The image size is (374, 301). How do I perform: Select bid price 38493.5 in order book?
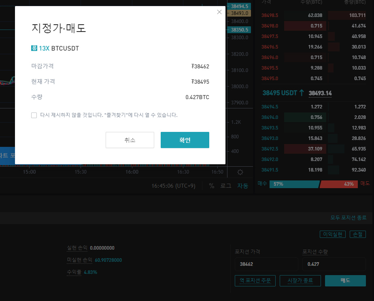coord(270,128)
